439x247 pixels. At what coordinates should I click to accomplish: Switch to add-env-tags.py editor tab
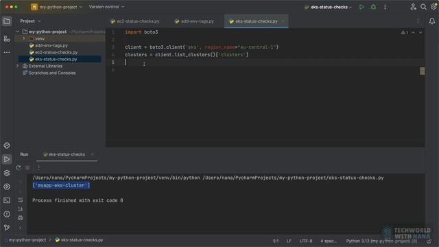tap(194, 21)
